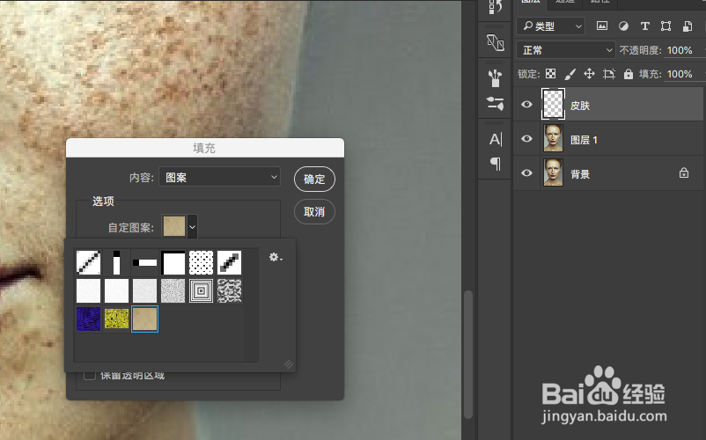Image resolution: width=706 pixels, height=440 pixels.
Task: Click the canvas vertical scrollbar
Action: (468, 354)
